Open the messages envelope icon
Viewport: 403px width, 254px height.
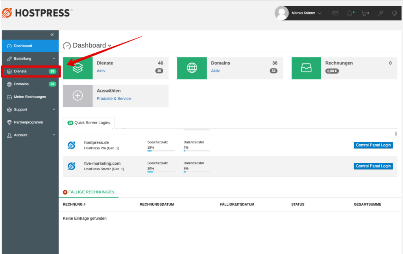point(335,13)
